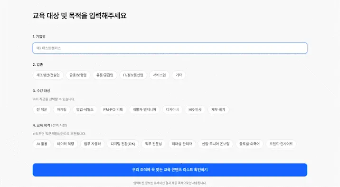Select the 금융/보험업 industry chip
Image resolution: width=340 pixels, height=187 pixels.
[x=78, y=75]
